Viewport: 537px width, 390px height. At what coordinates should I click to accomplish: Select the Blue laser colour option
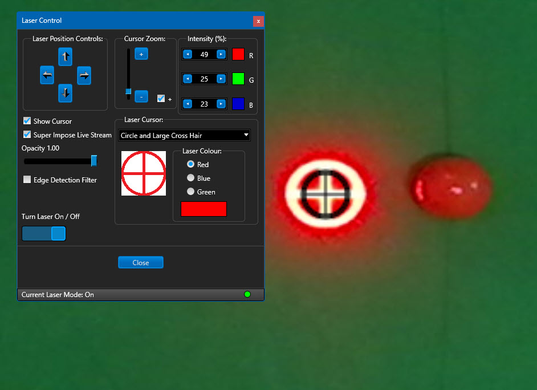coord(191,178)
